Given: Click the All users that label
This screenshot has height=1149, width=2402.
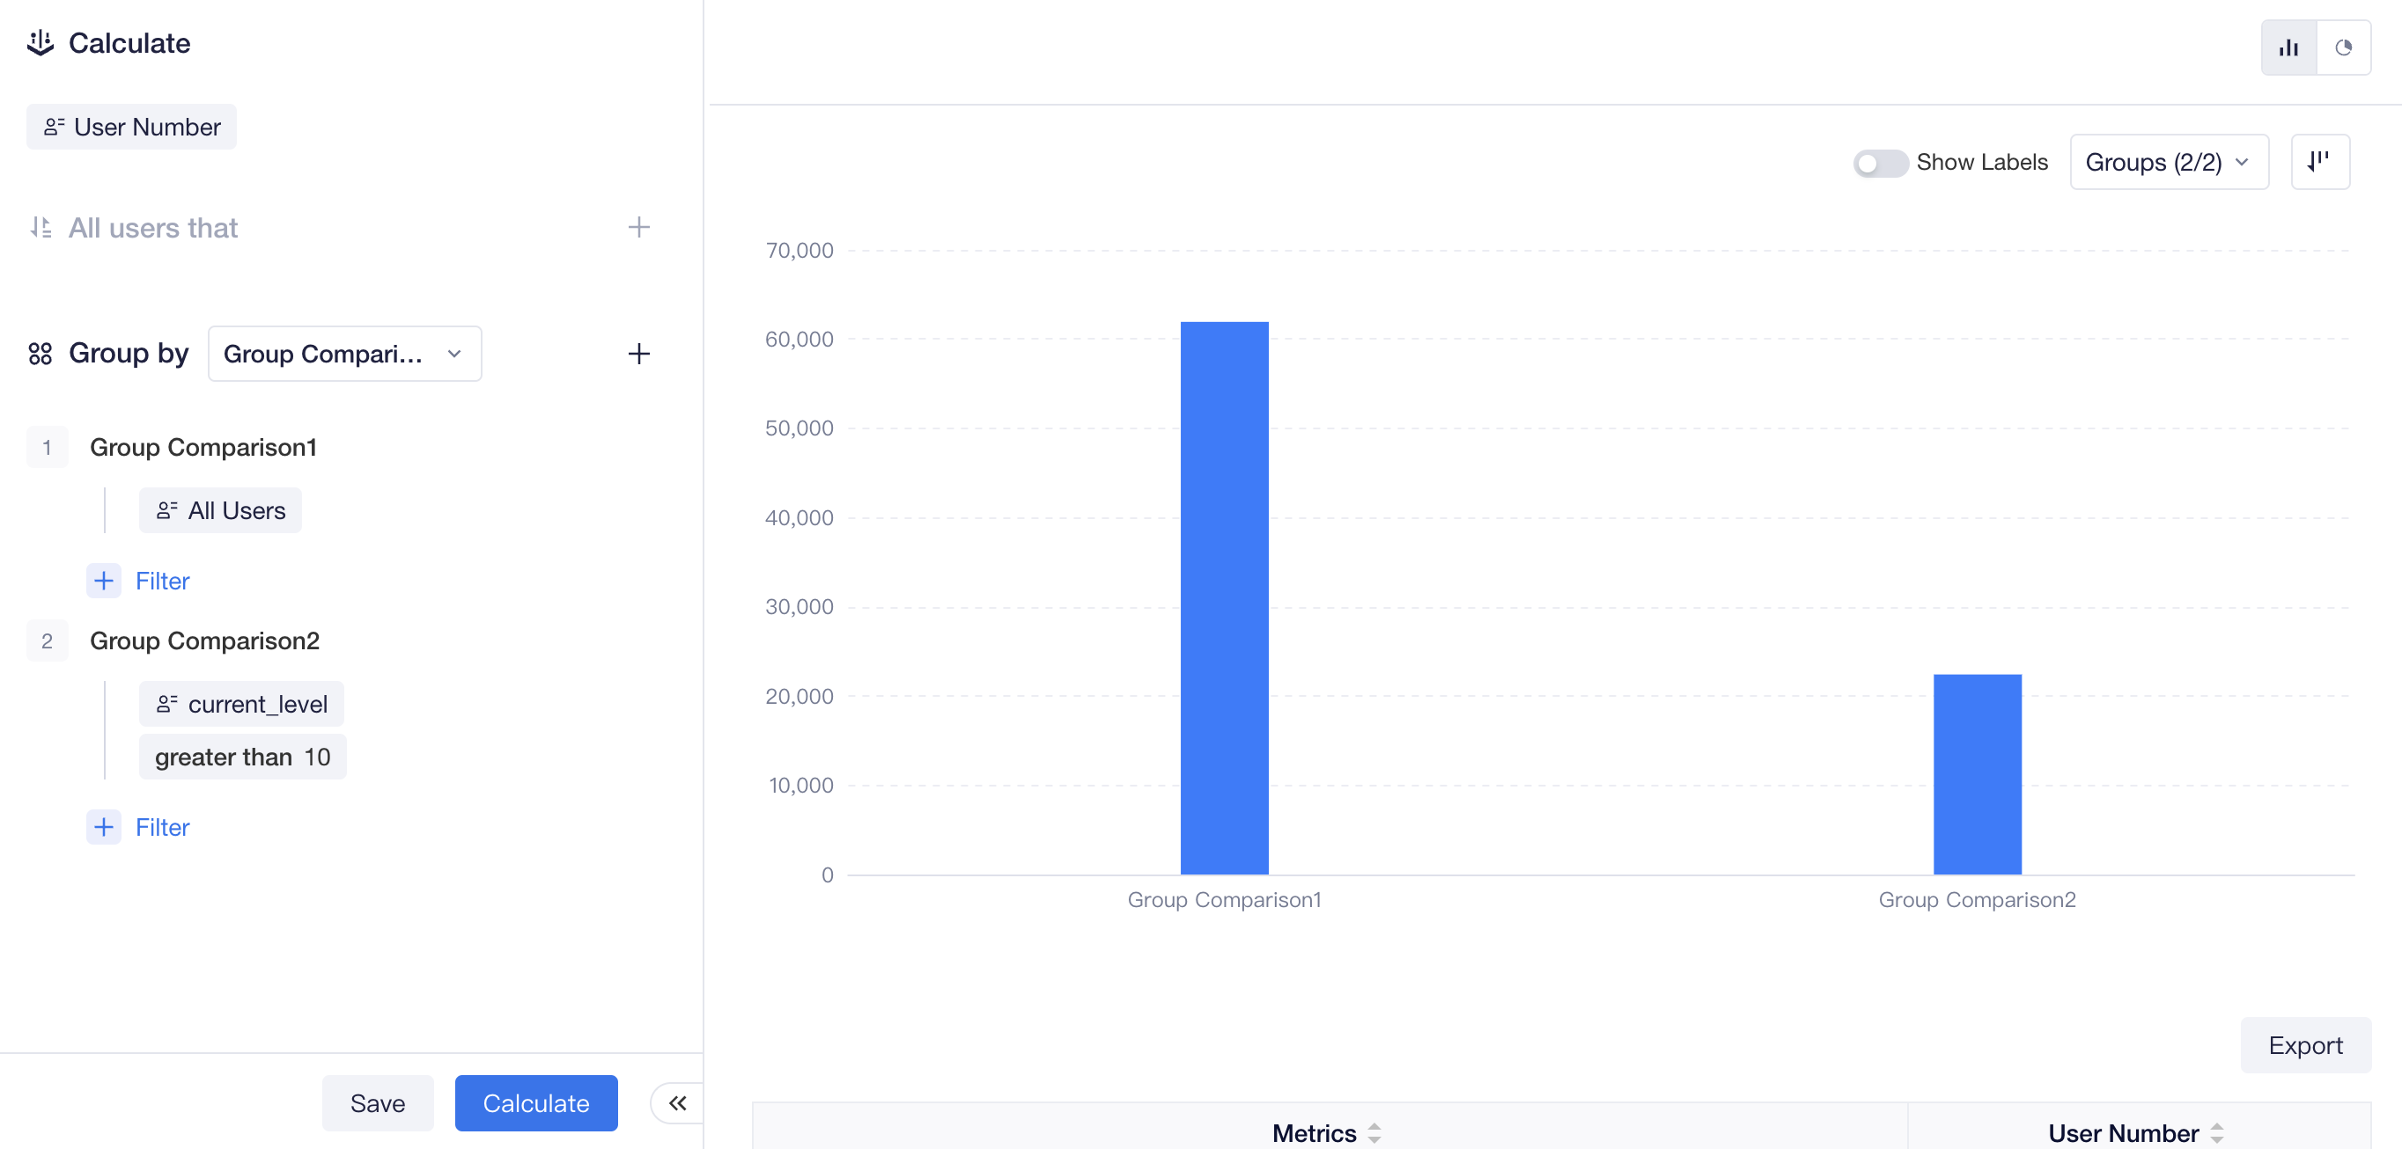Looking at the screenshot, I should (x=153, y=227).
